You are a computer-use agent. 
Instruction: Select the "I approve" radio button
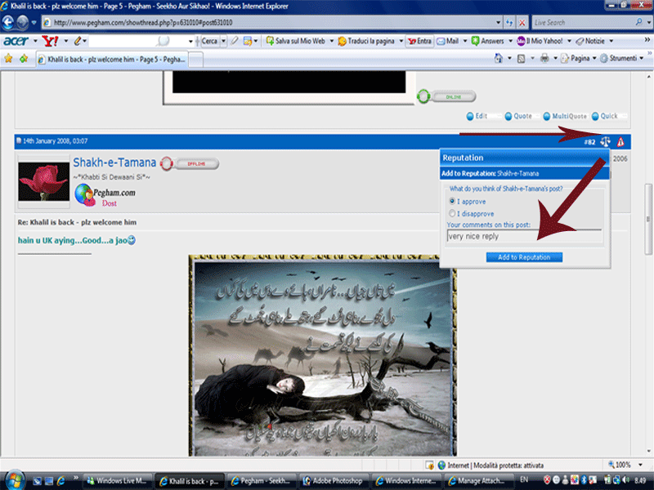(452, 201)
